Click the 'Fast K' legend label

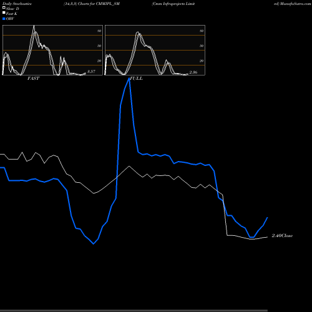click(12, 14)
